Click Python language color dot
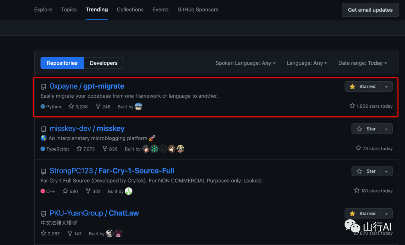This screenshot has height=245, width=405. 43,106
